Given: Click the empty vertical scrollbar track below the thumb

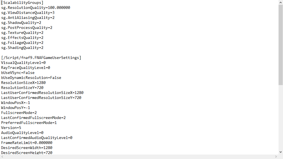Looking at the screenshot, I should pyautogui.click(x=280, y=117).
